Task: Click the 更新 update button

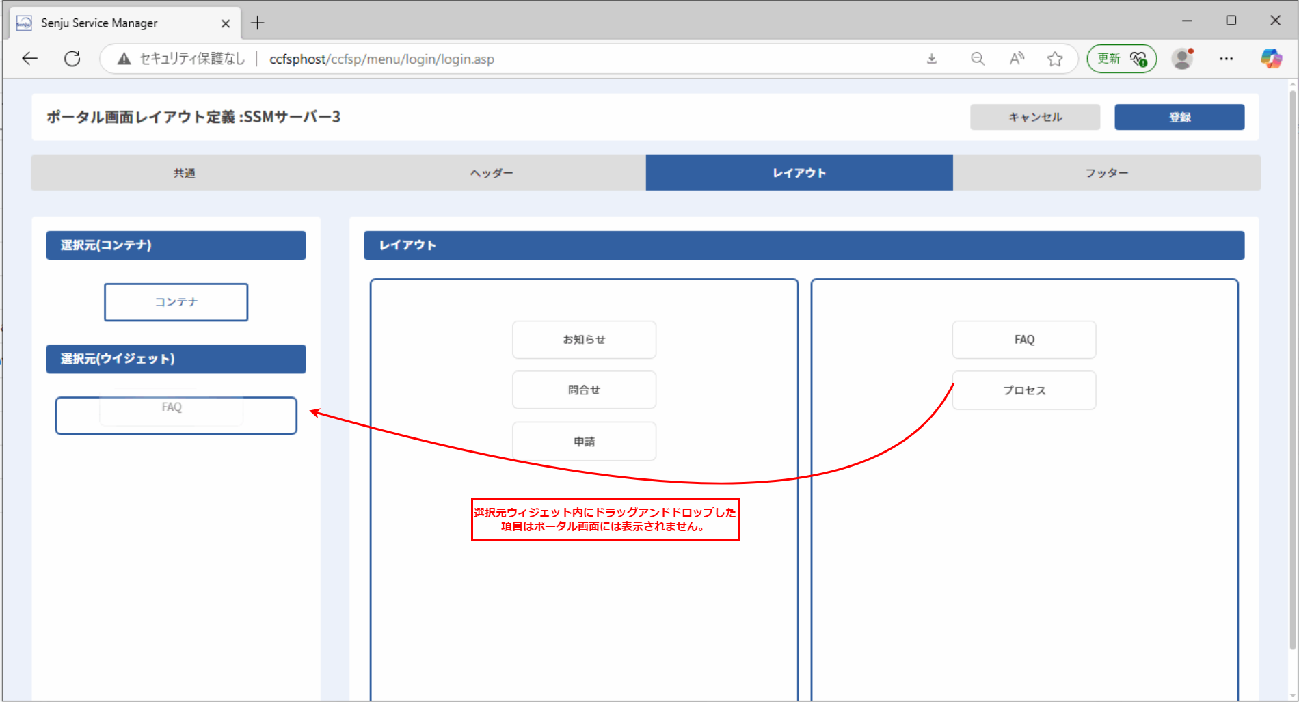Action: tap(1122, 59)
